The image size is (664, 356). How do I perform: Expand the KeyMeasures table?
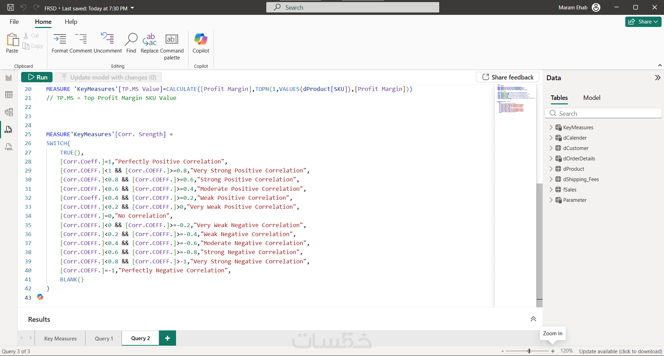click(551, 128)
